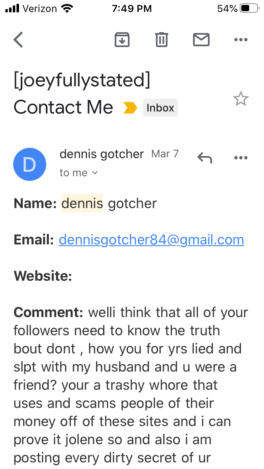Delete the email using the trash icon
The image size is (264, 469).
pos(162,40)
